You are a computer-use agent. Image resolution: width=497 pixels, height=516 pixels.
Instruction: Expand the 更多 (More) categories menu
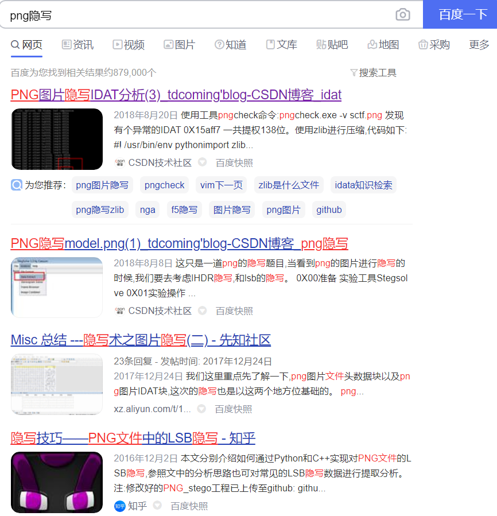click(x=479, y=45)
